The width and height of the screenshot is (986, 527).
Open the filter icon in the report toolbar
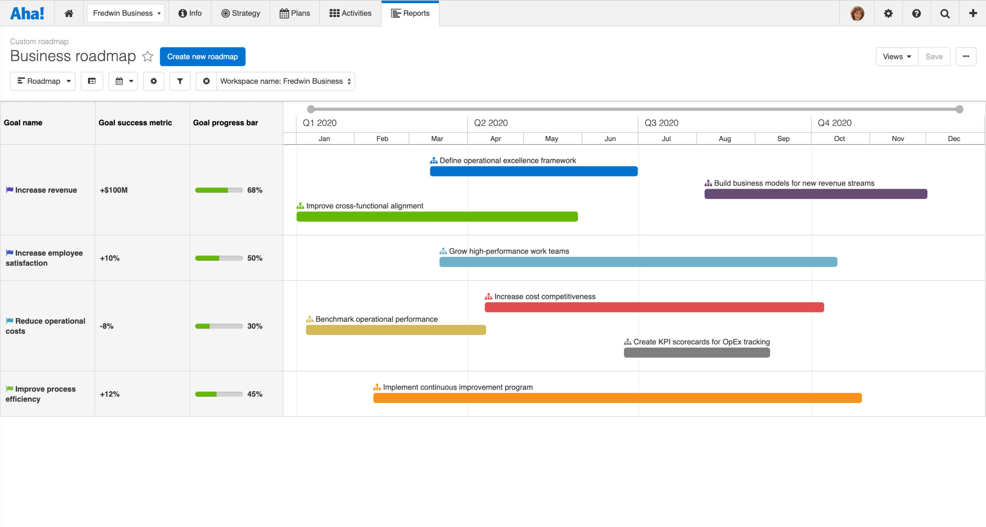(x=180, y=81)
